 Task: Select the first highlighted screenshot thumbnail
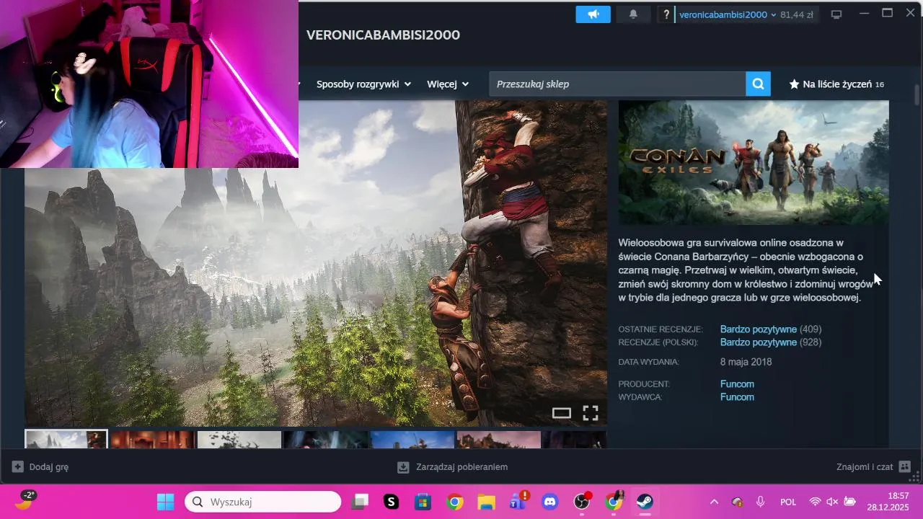tap(66, 439)
